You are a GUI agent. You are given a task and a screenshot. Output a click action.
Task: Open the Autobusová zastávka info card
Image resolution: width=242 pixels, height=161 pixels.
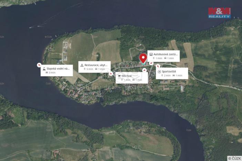click(x=164, y=56)
